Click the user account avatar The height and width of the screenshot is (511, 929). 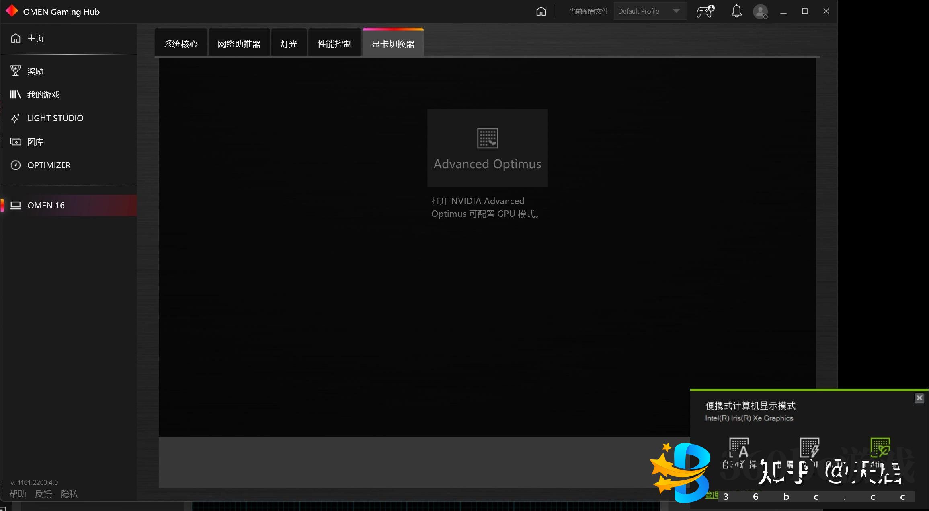point(760,11)
